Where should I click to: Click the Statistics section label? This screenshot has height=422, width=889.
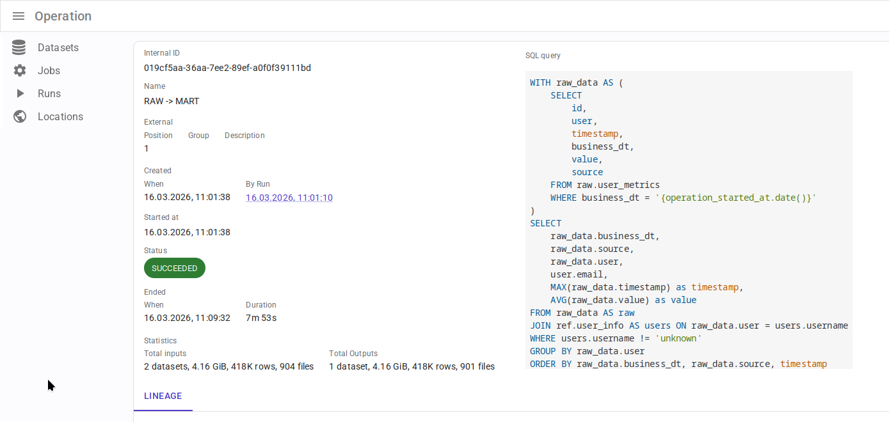(x=160, y=341)
